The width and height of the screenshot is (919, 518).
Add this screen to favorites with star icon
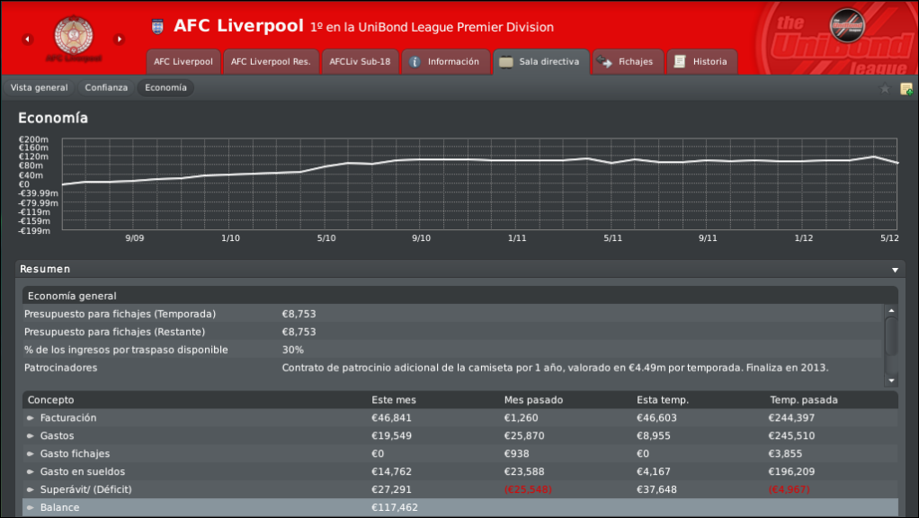(x=885, y=88)
